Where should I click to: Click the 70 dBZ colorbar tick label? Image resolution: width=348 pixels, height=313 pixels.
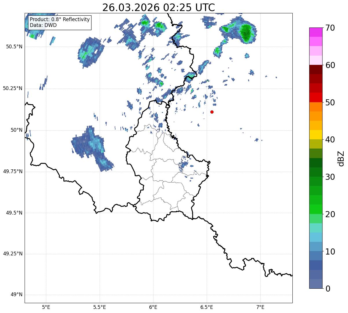330,28
